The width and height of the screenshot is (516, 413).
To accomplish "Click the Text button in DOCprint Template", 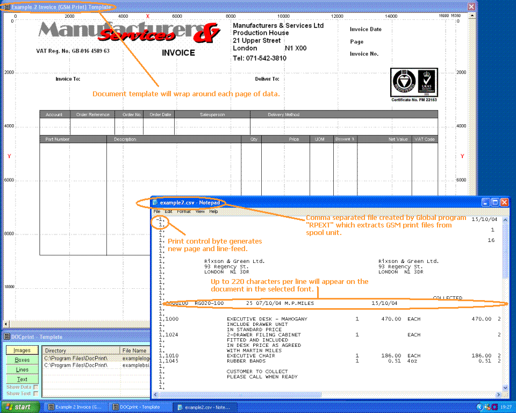I will (22, 379).
